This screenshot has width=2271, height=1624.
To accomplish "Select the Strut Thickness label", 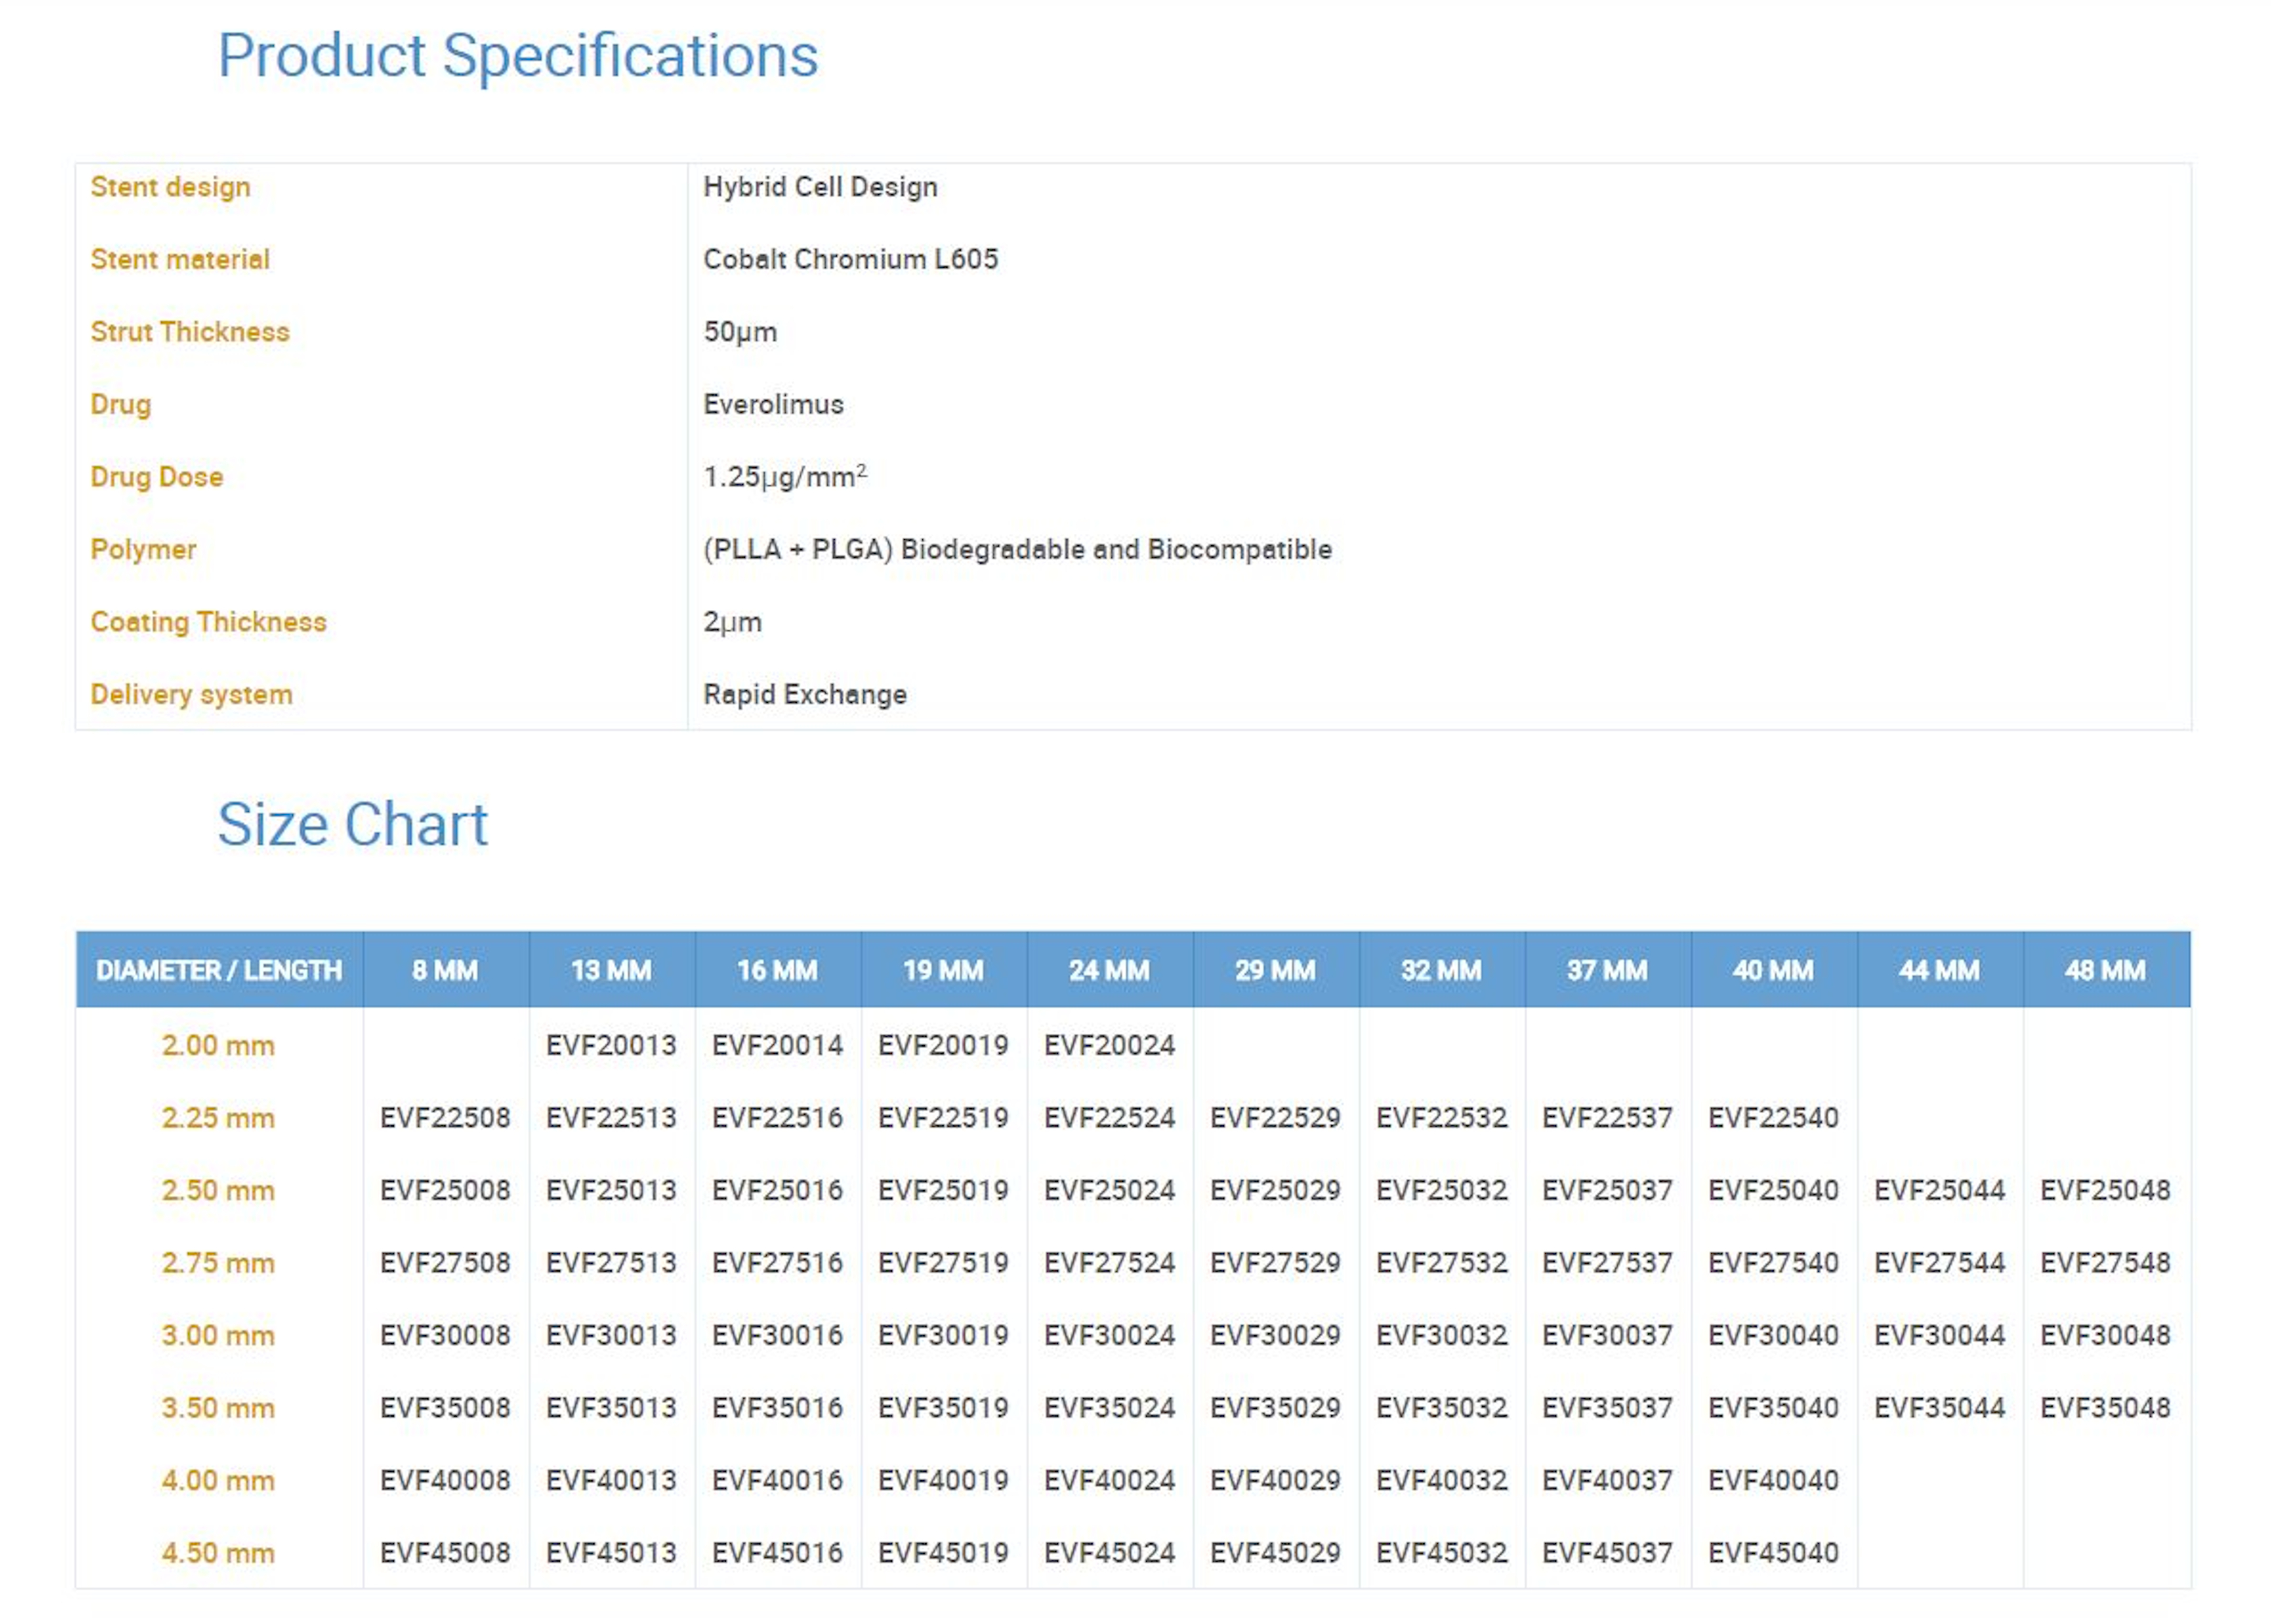I will [x=190, y=332].
